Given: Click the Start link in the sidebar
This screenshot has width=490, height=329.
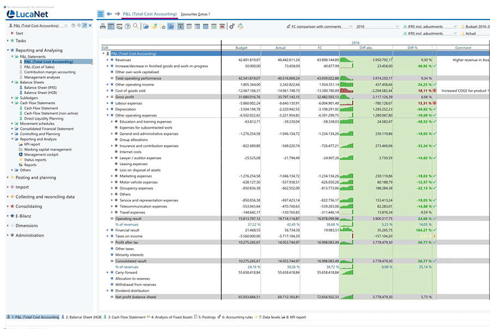Looking at the screenshot, I should (x=19, y=33).
